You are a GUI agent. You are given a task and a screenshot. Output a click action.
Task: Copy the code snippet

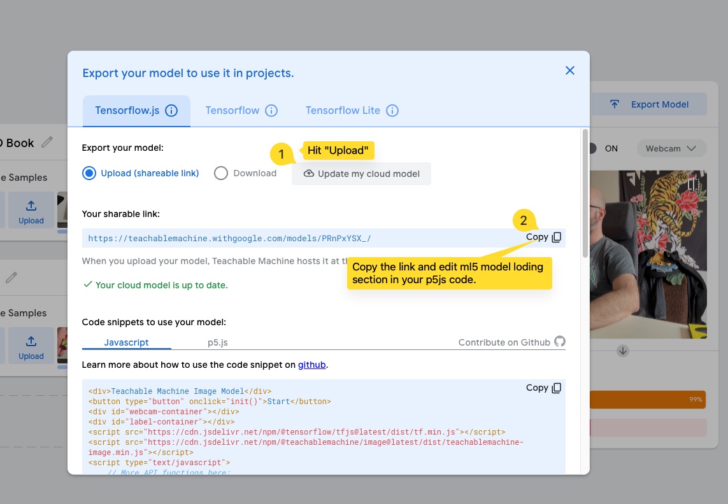pyautogui.click(x=543, y=388)
